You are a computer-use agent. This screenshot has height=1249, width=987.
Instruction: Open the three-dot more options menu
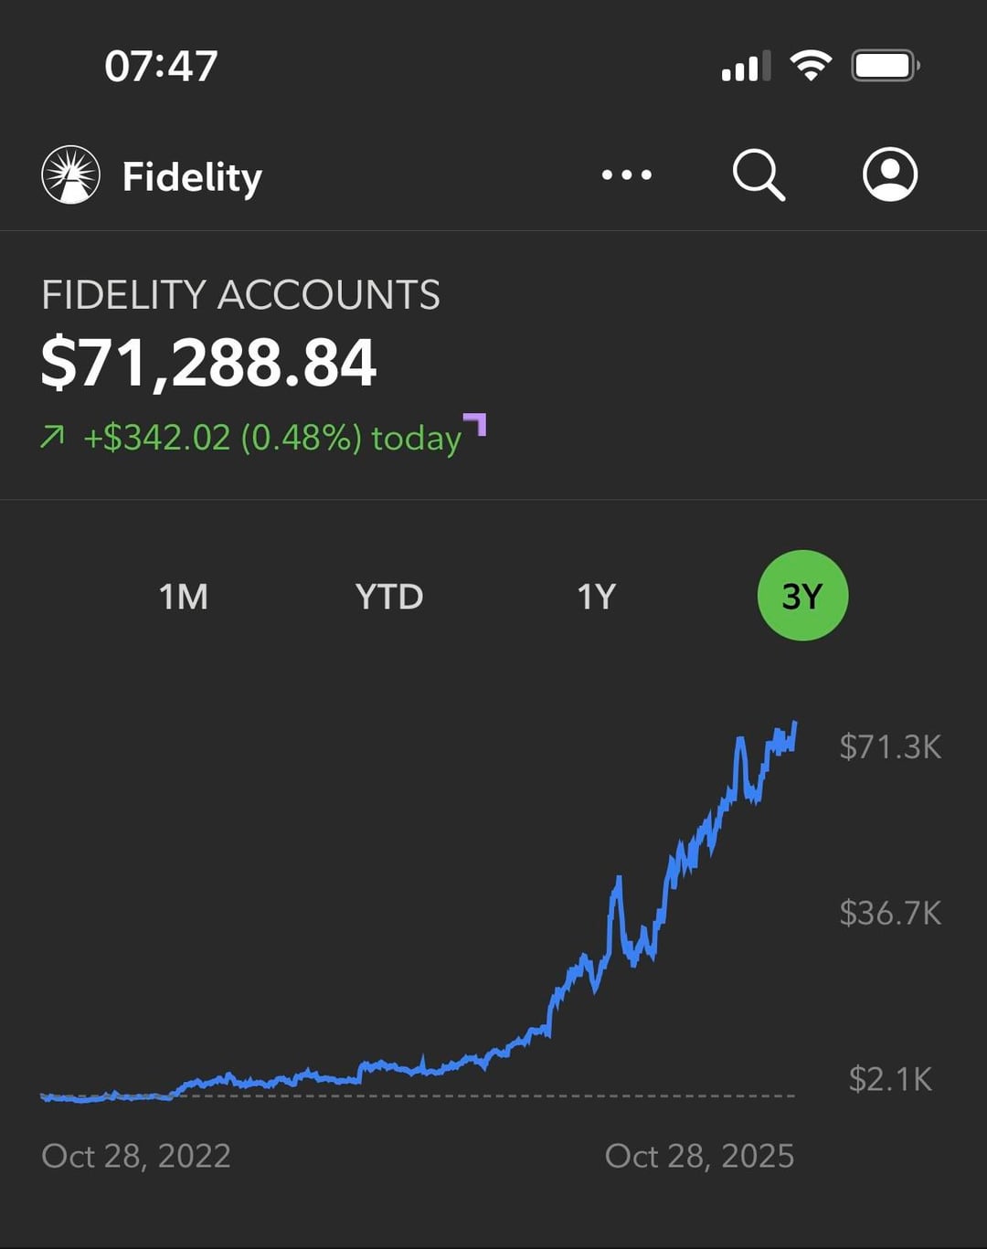(x=627, y=175)
